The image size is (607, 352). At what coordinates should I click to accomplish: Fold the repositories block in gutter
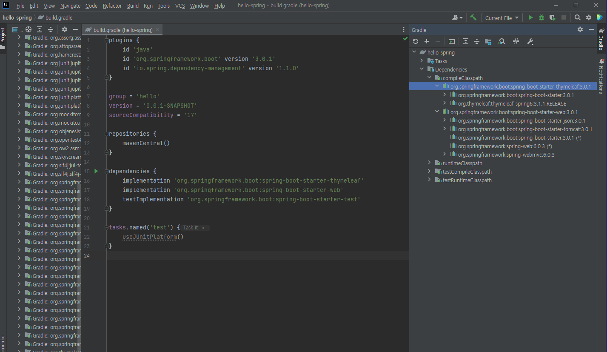pos(106,134)
